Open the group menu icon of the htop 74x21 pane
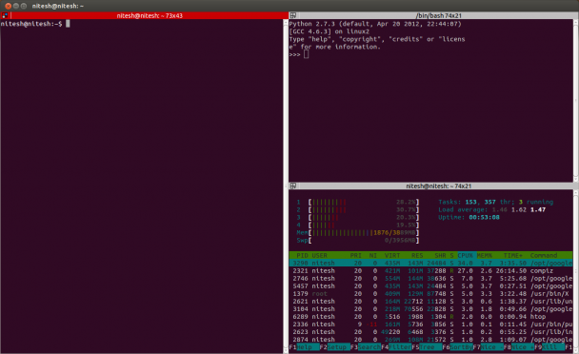Viewport: 579px width, 354px height. tap(292, 187)
